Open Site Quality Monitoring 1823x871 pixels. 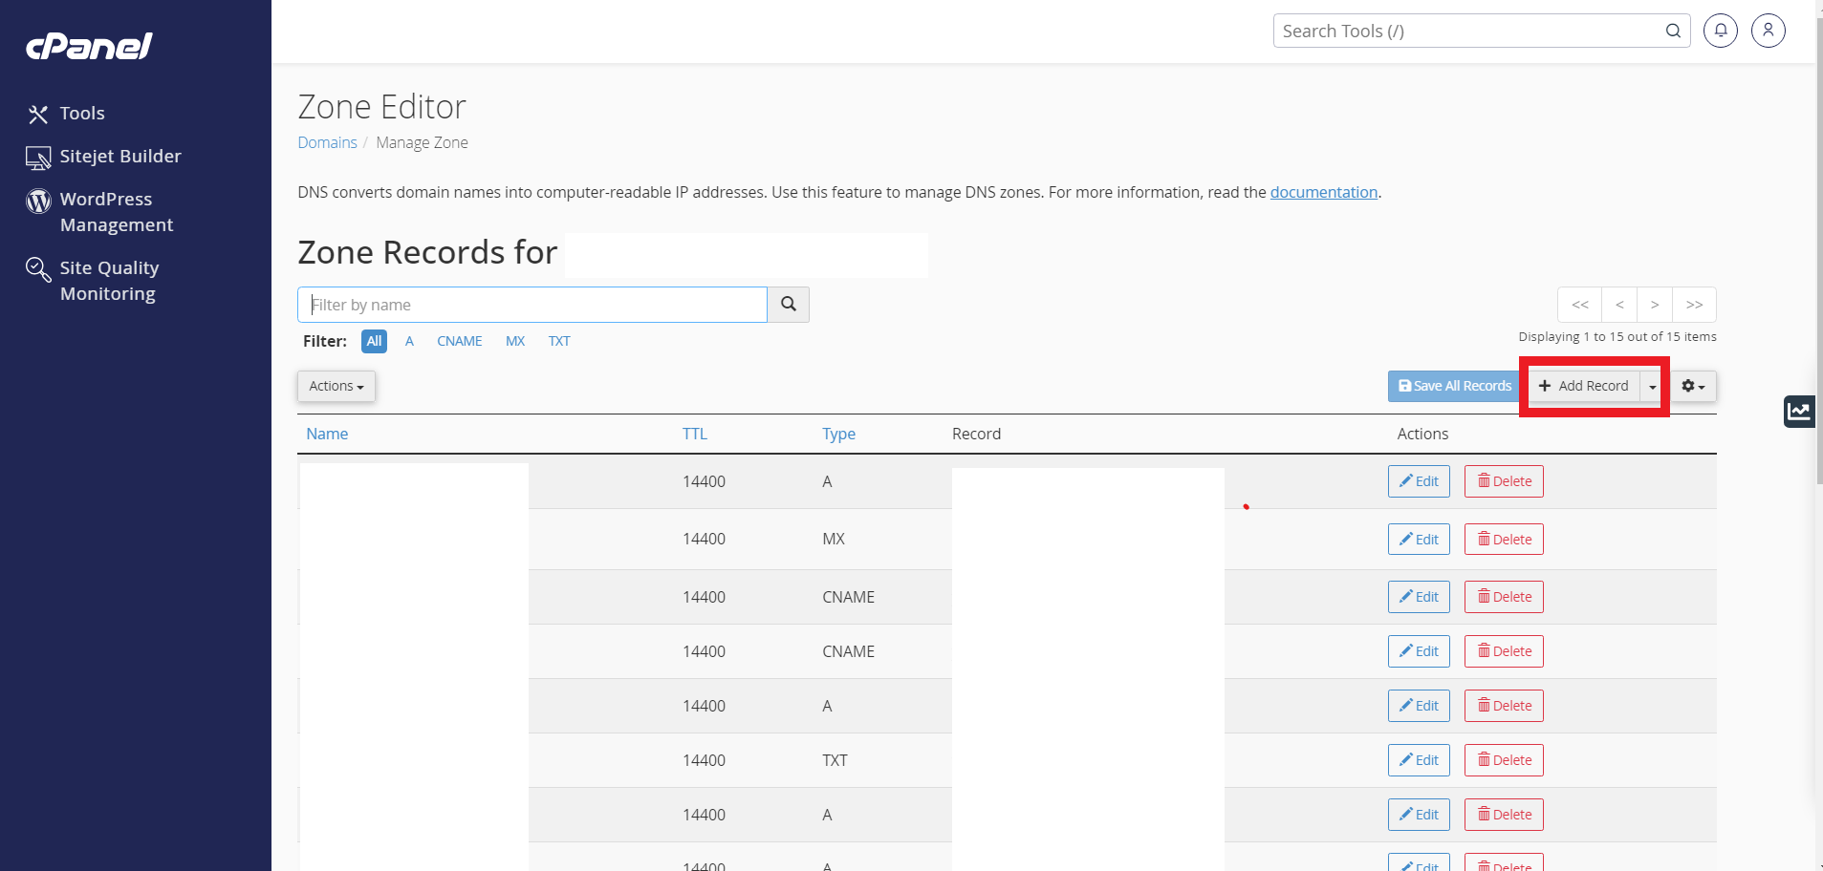tap(92, 281)
